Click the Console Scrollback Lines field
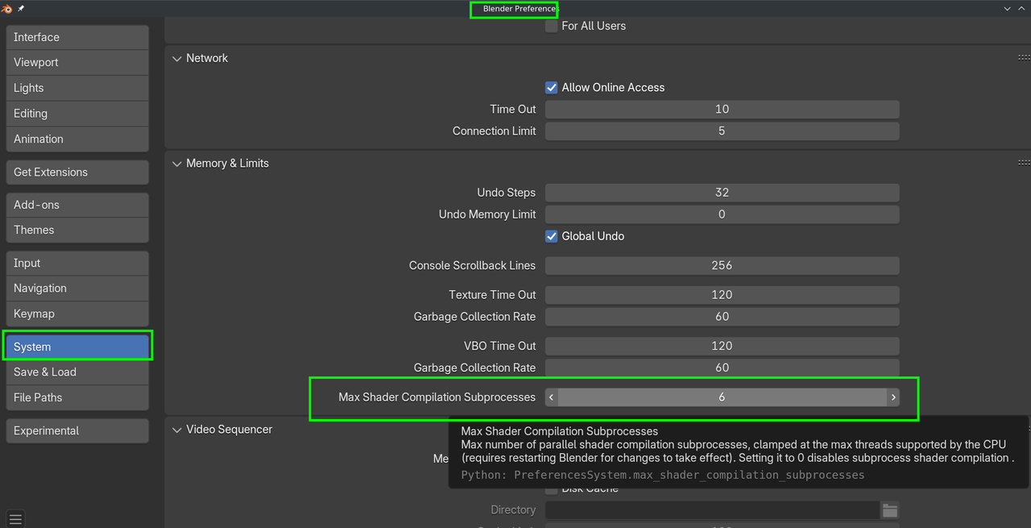This screenshot has height=528, width=1031. [722, 265]
